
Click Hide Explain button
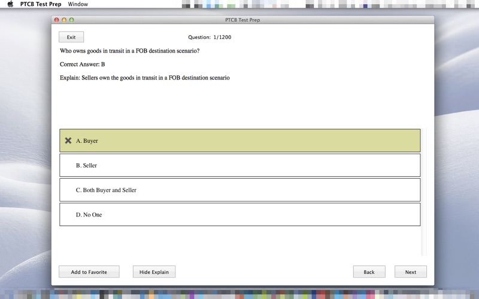154,272
